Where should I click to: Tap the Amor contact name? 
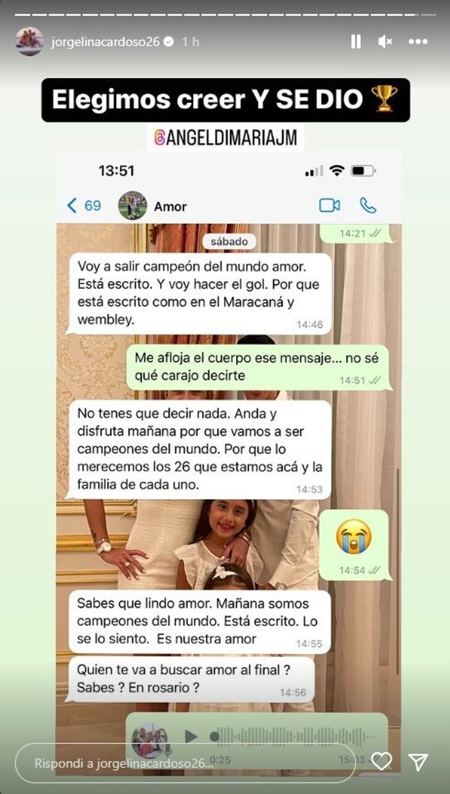point(170,206)
